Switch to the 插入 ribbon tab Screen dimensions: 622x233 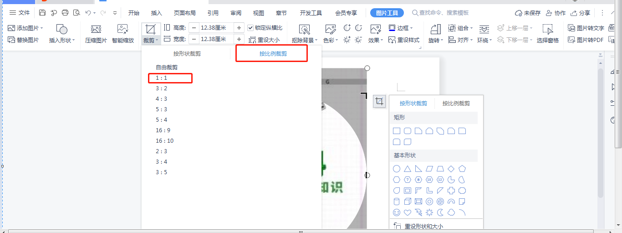click(x=157, y=13)
